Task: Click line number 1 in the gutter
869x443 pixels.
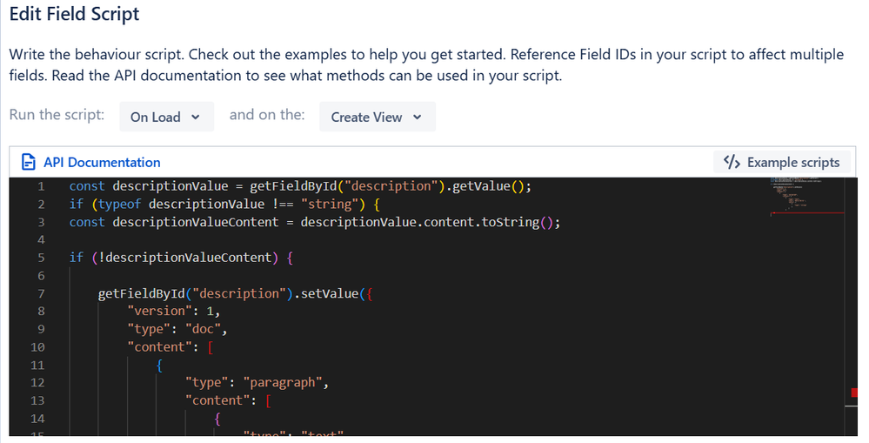Action: point(41,186)
